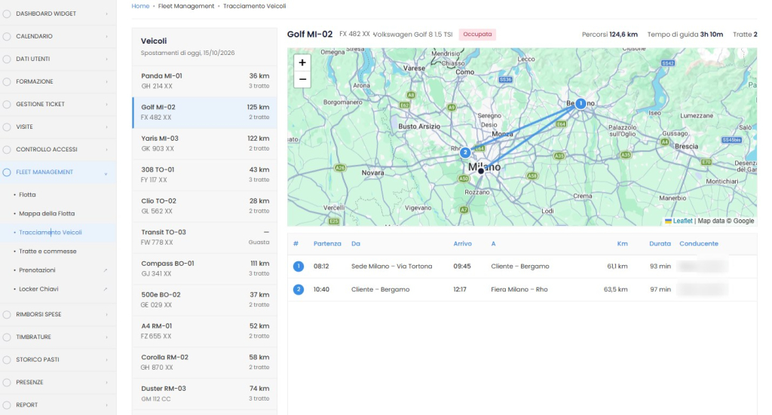Select vehicle A4 RM-01
The width and height of the screenshot is (772, 415).
coord(205,331)
